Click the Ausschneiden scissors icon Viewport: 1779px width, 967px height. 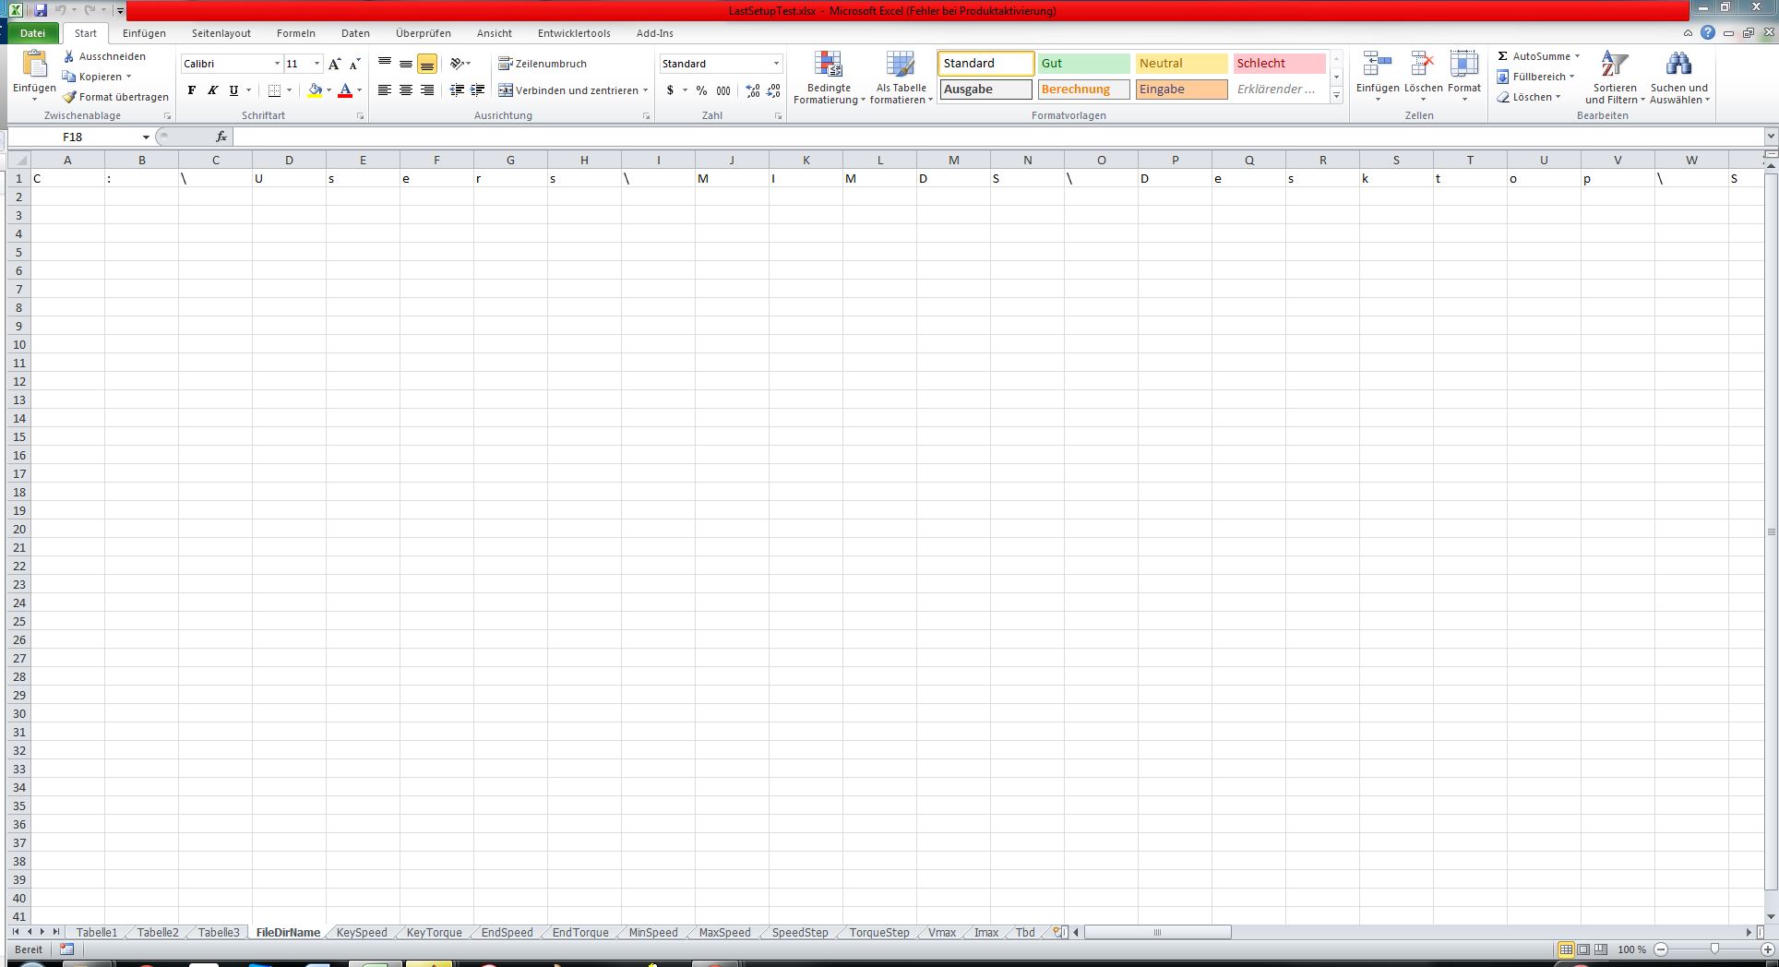click(x=69, y=56)
